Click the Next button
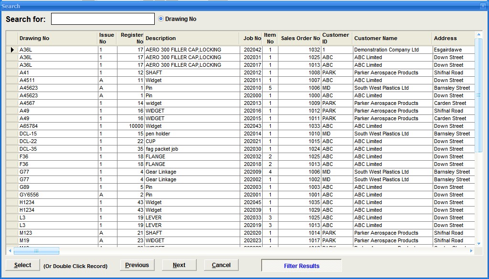Screen dimensions: 489x279 (x=179, y=265)
